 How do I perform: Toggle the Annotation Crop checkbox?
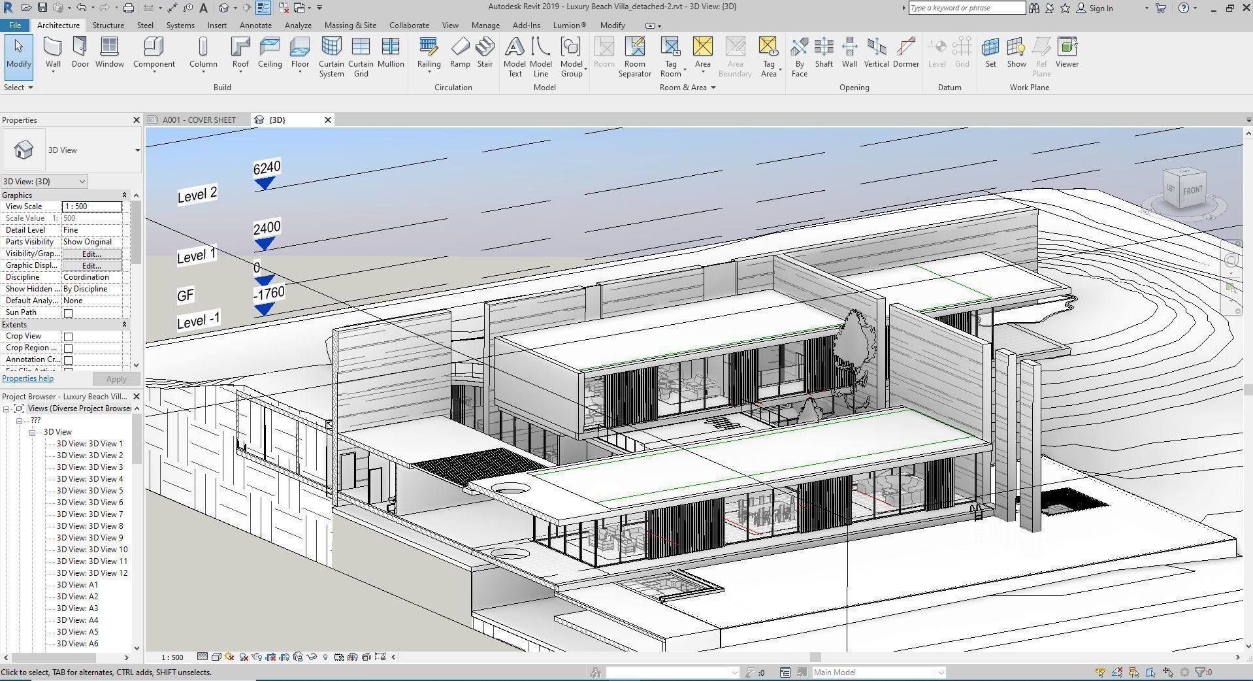[x=68, y=360]
